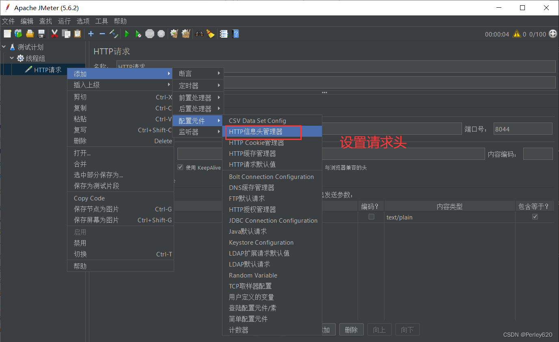
Task: Select the HTTP请求 tree item
Action: tap(47, 70)
